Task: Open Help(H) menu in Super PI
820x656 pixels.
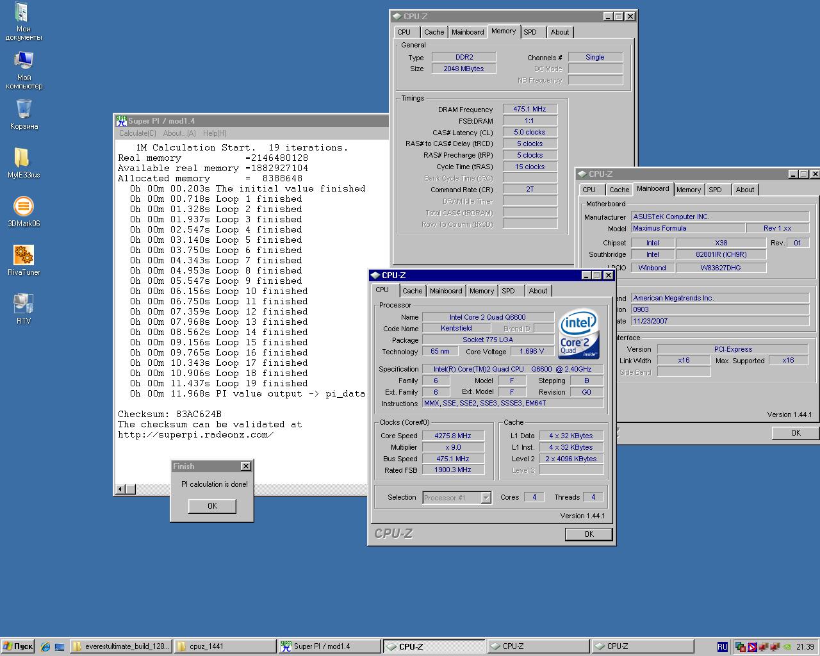Action: coord(215,133)
